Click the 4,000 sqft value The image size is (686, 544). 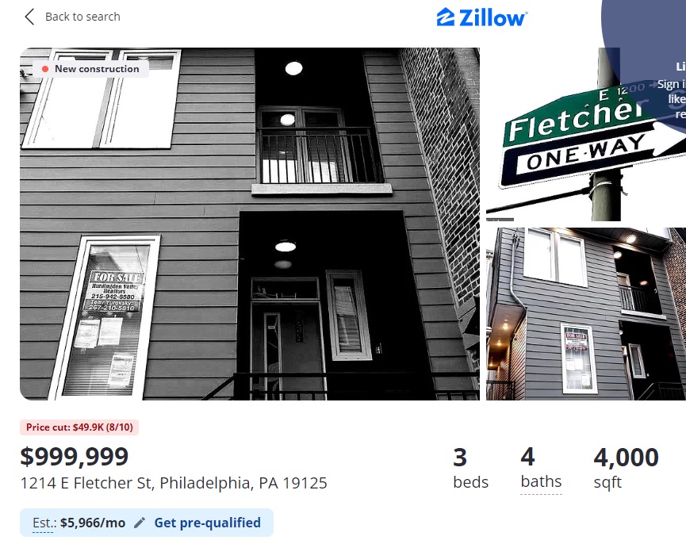(x=626, y=457)
